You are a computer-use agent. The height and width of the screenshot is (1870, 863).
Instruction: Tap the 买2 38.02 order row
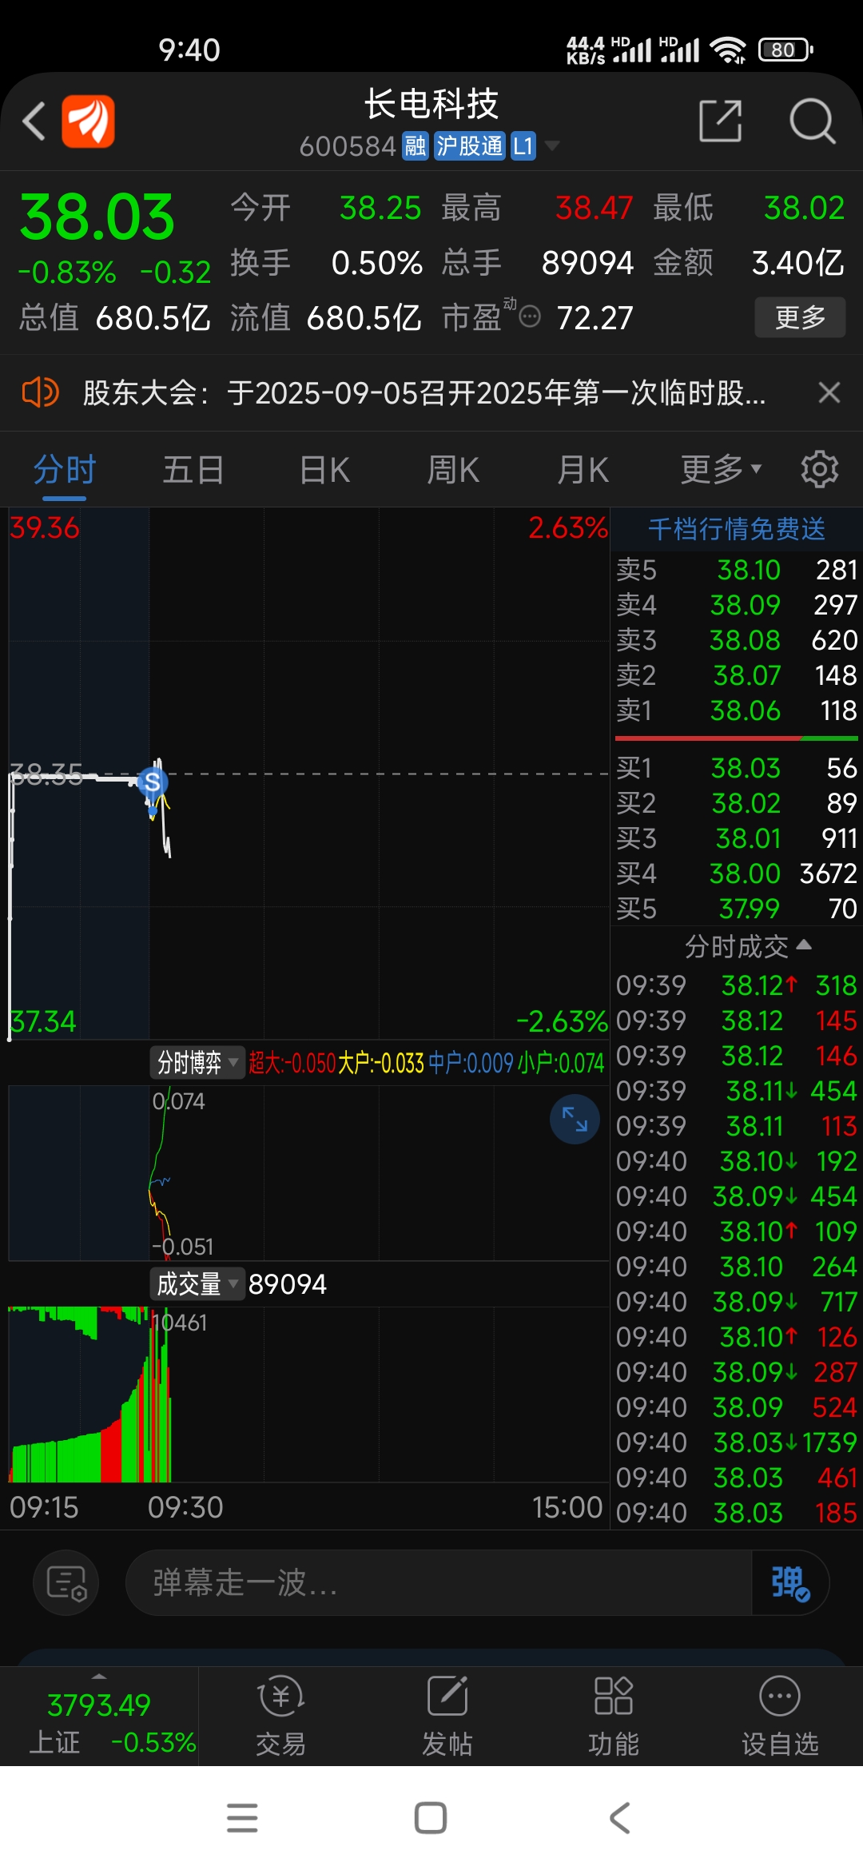(737, 803)
